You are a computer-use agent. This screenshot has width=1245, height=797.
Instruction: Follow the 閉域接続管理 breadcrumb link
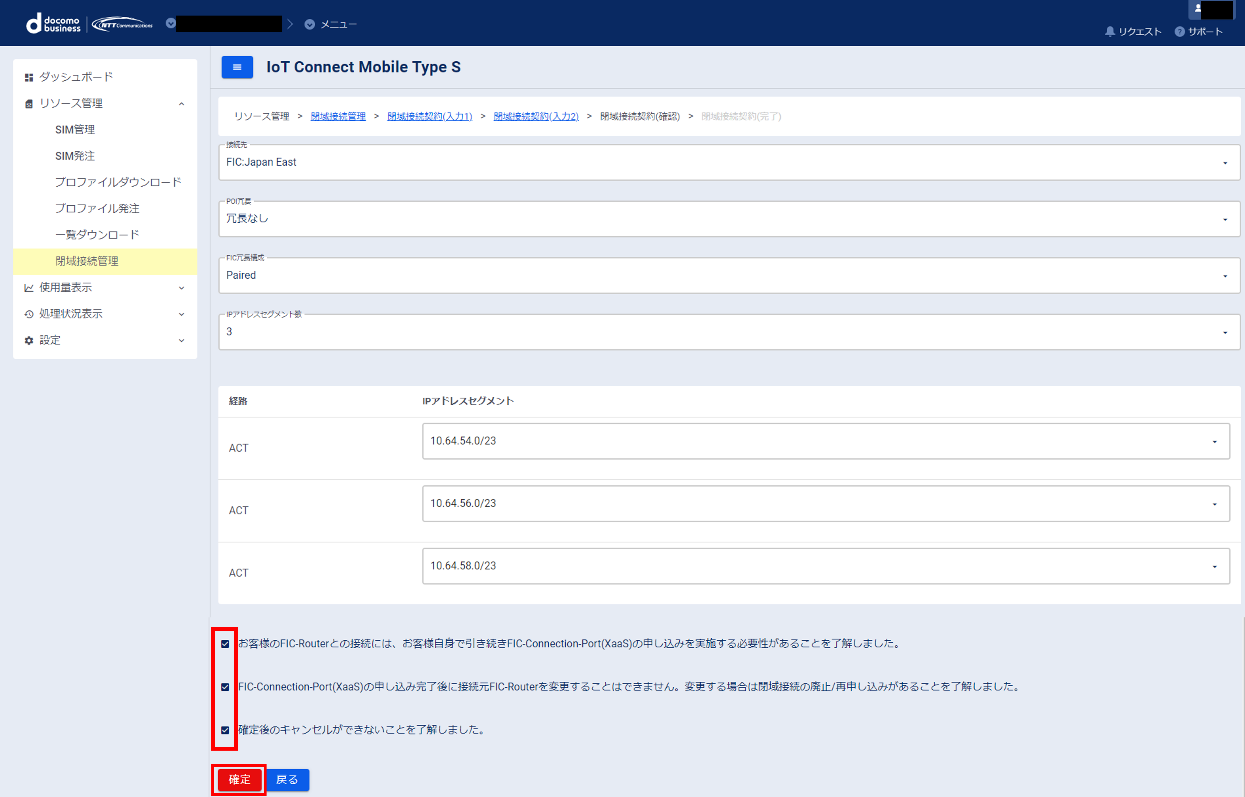coord(338,117)
